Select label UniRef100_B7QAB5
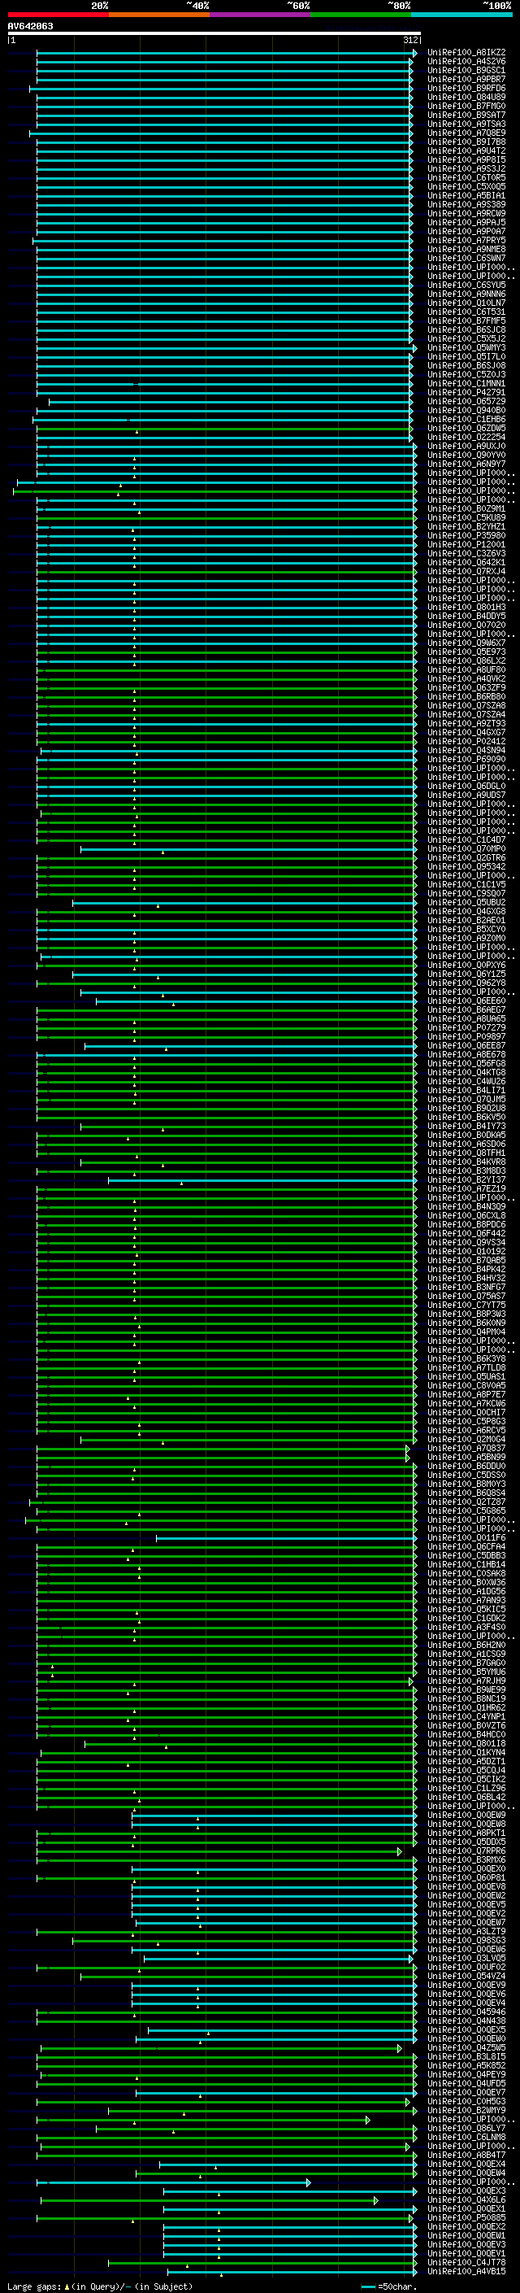The width and height of the screenshot is (520, 2293). point(466,1261)
